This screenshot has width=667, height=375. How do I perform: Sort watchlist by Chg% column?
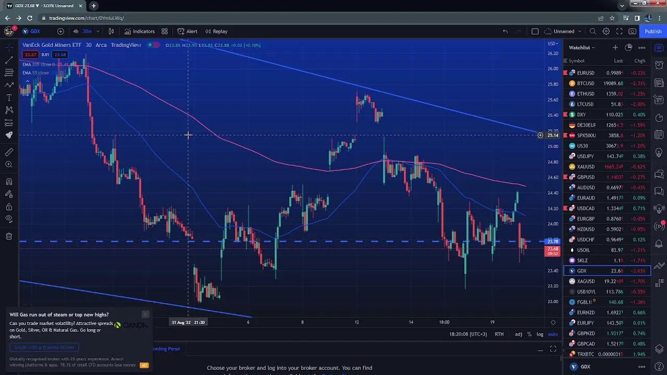click(639, 61)
